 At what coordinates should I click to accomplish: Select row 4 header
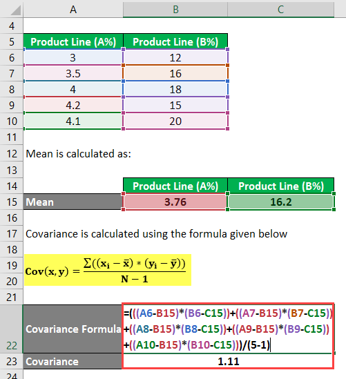click(x=11, y=26)
